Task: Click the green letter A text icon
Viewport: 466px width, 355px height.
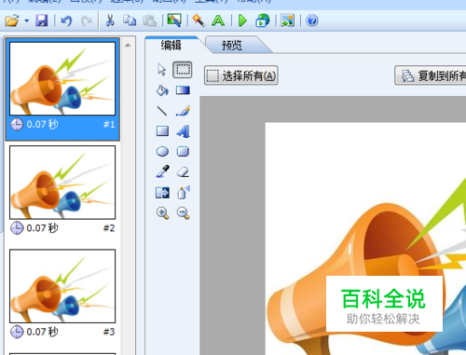Action: pyautogui.click(x=218, y=20)
